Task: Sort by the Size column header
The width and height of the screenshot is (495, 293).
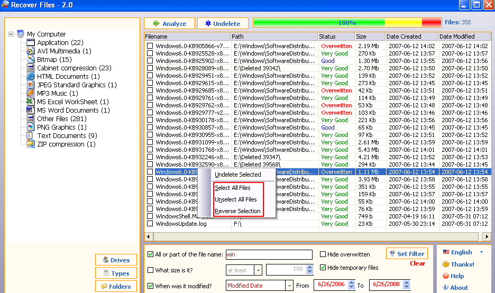Action: tap(370, 36)
